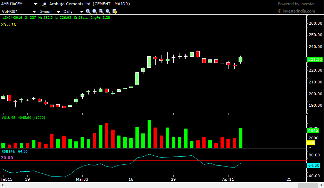Click the tallest green volume bar
Screen dimensions: 324x188
[x=149, y=134]
